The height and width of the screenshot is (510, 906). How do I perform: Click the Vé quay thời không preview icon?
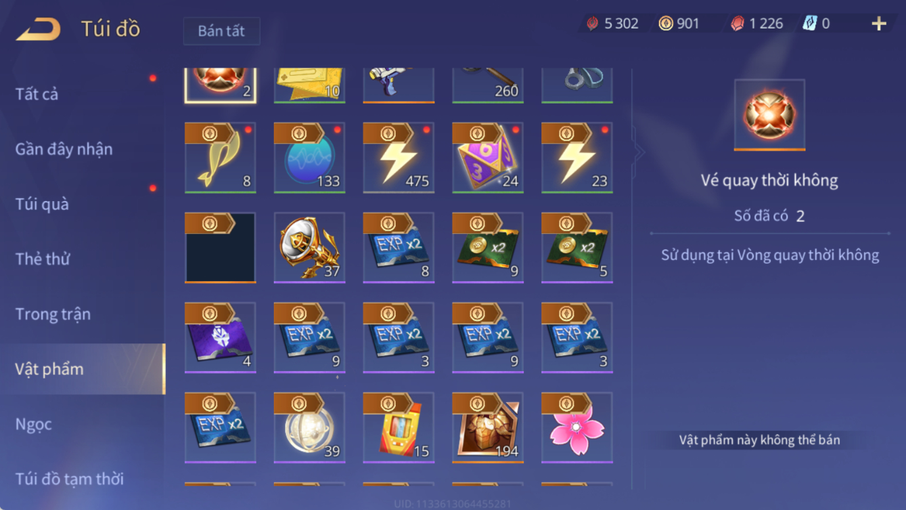point(769,115)
